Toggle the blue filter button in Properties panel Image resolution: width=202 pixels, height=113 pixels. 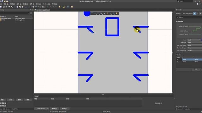pos(194,13)
